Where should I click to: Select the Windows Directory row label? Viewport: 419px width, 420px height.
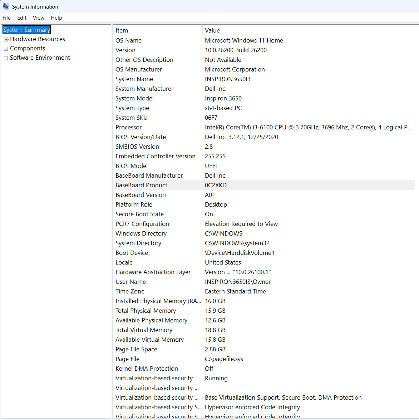pyautogui.click(x=141, y=233)
